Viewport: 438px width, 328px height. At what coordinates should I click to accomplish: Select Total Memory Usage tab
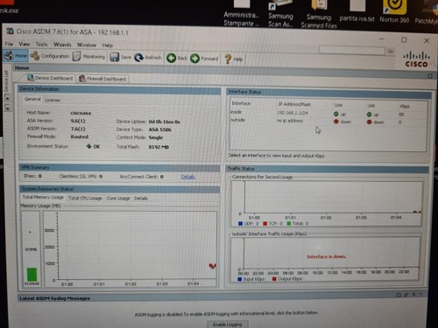(43, 197)
